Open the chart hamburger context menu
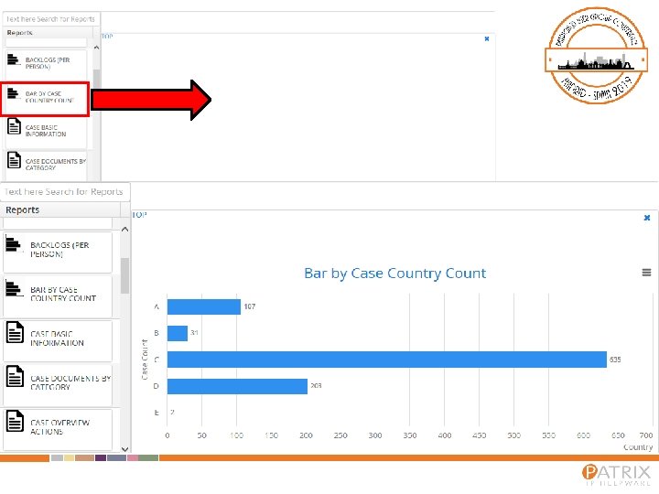The width and height of the screenshot is (659, 494). (x=646, y=273)
